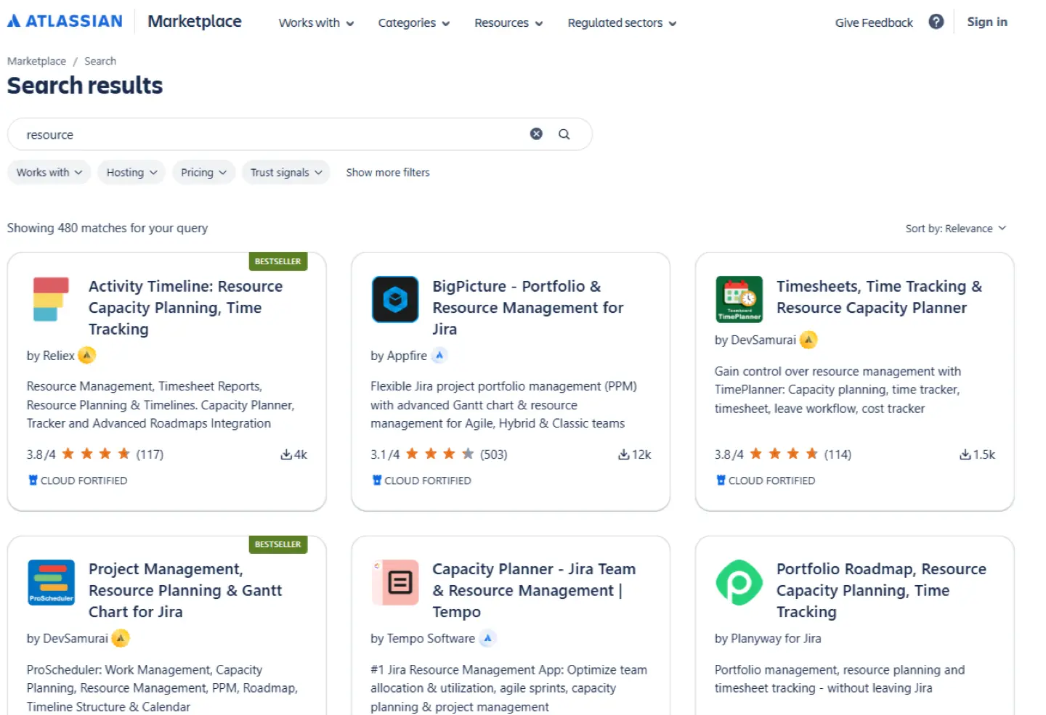
Task: Select the download icon showing 1.5k installs
Action: tap(965, 455)
